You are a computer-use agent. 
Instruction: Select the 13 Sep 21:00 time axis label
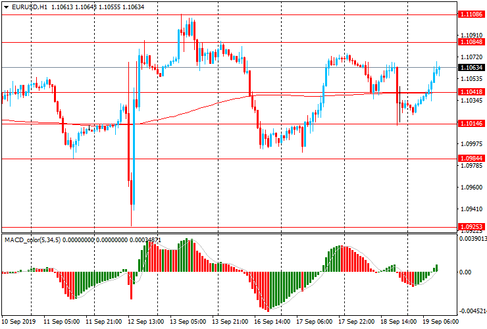click(x=230, y=321)
